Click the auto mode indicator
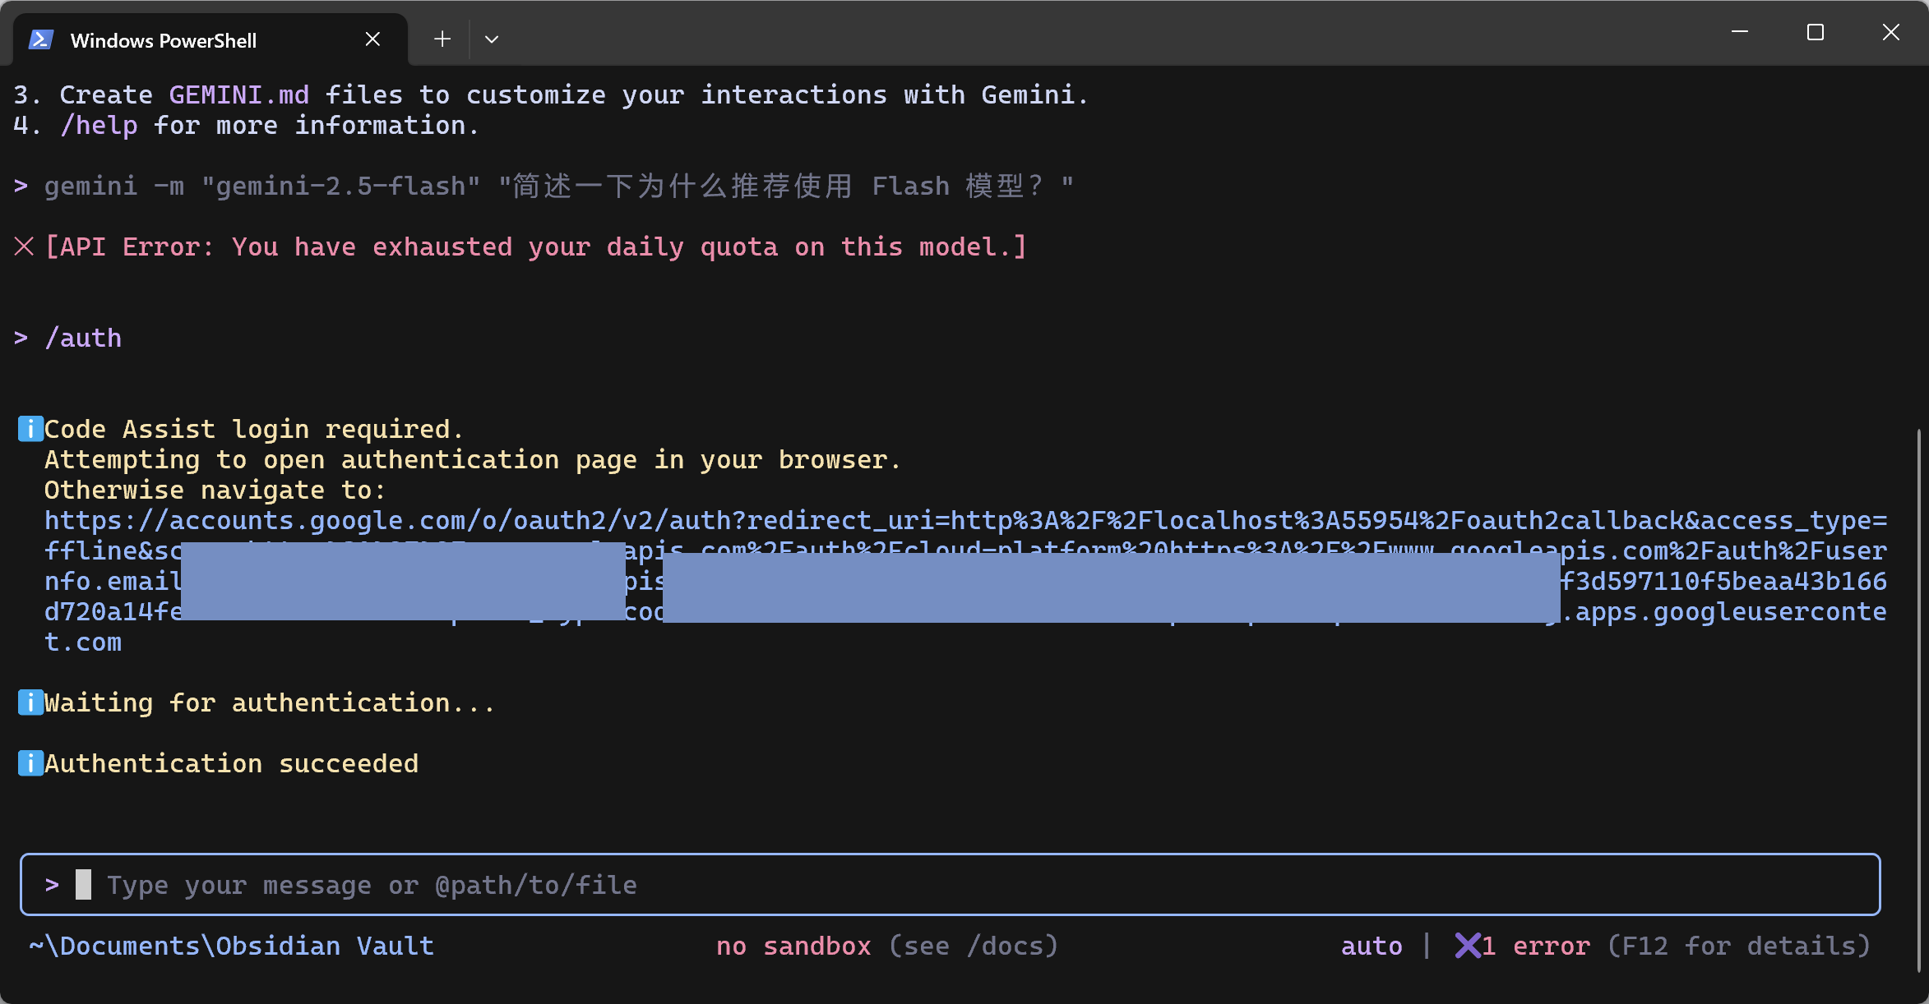This screenshot has height=1004, width=1929. coord(1372,946)
